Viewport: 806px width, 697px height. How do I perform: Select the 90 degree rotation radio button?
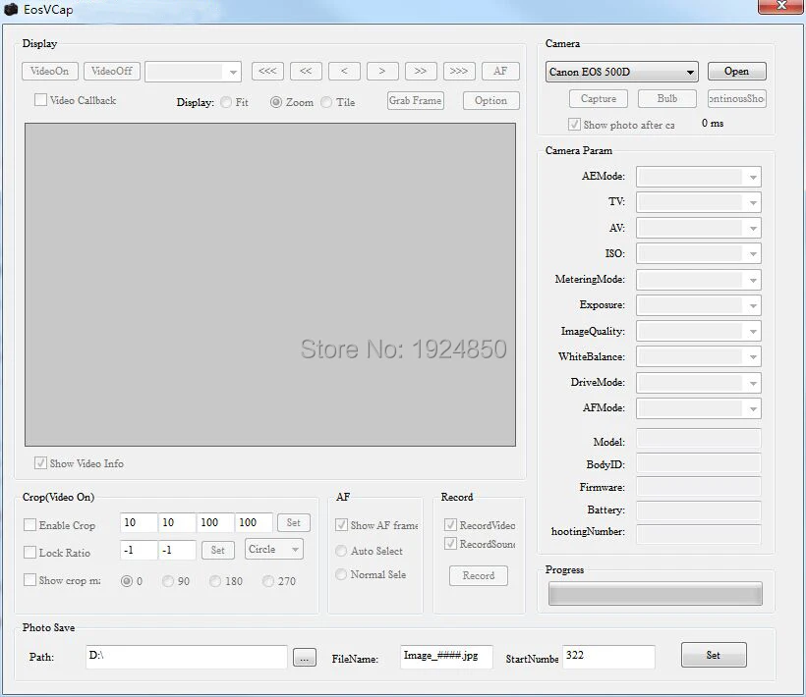[168, 581]
